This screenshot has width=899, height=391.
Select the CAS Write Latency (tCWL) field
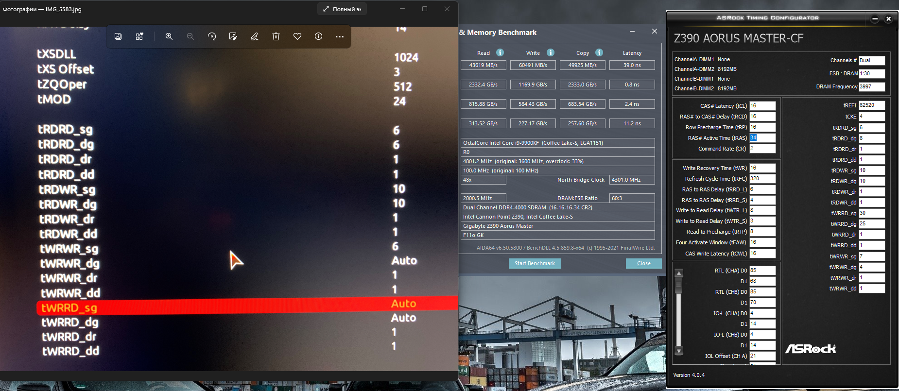coord(762,254)
